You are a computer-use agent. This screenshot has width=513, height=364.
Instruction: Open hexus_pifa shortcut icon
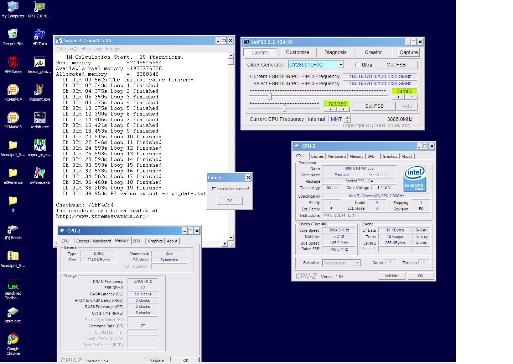click(x=40, y=65)
